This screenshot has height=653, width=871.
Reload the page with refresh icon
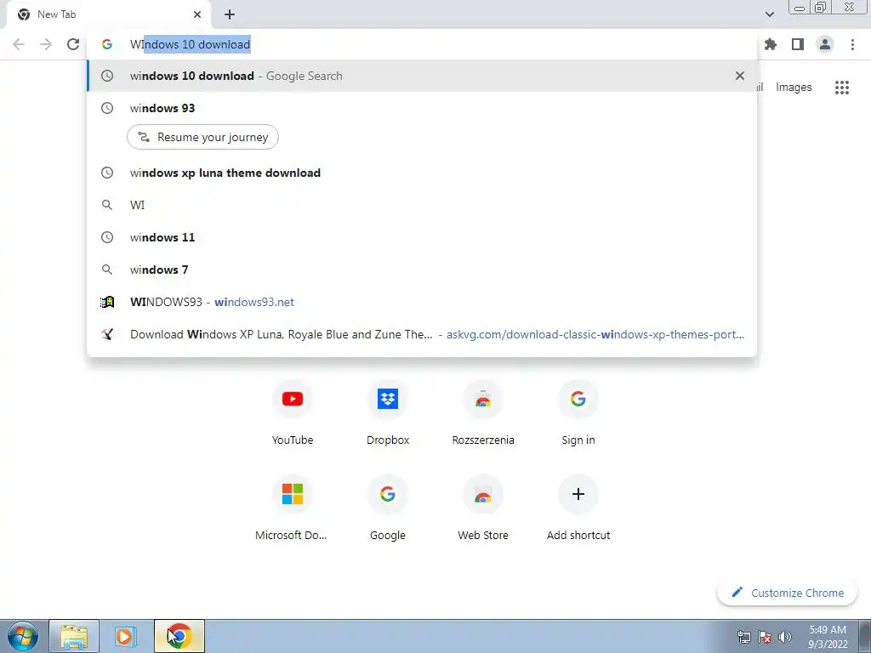click(73, 44)
